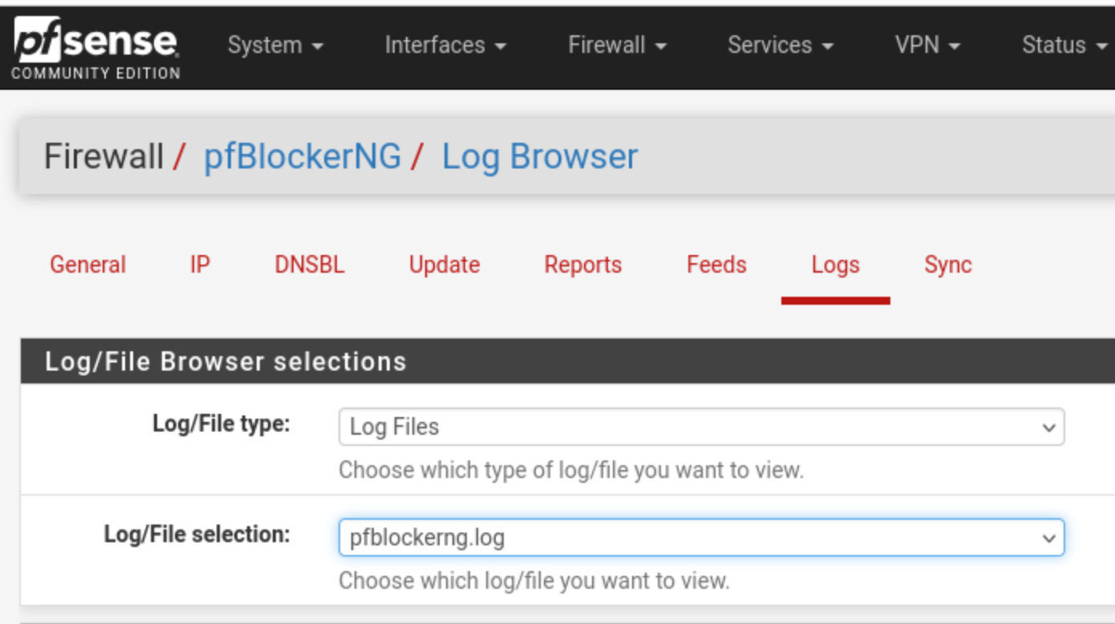
Task: Open the Firewall menu
Action: (617, 45)
